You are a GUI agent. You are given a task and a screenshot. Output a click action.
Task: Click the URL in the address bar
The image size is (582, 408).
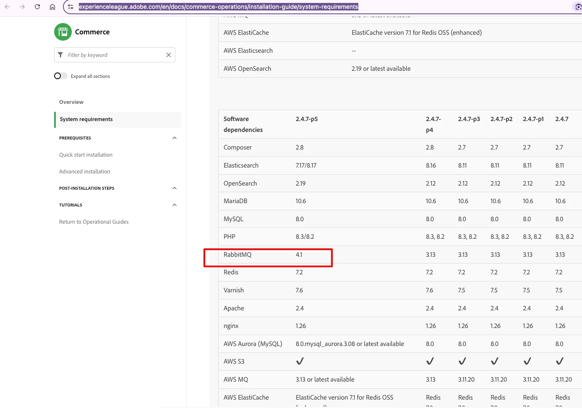pos(218,7)
